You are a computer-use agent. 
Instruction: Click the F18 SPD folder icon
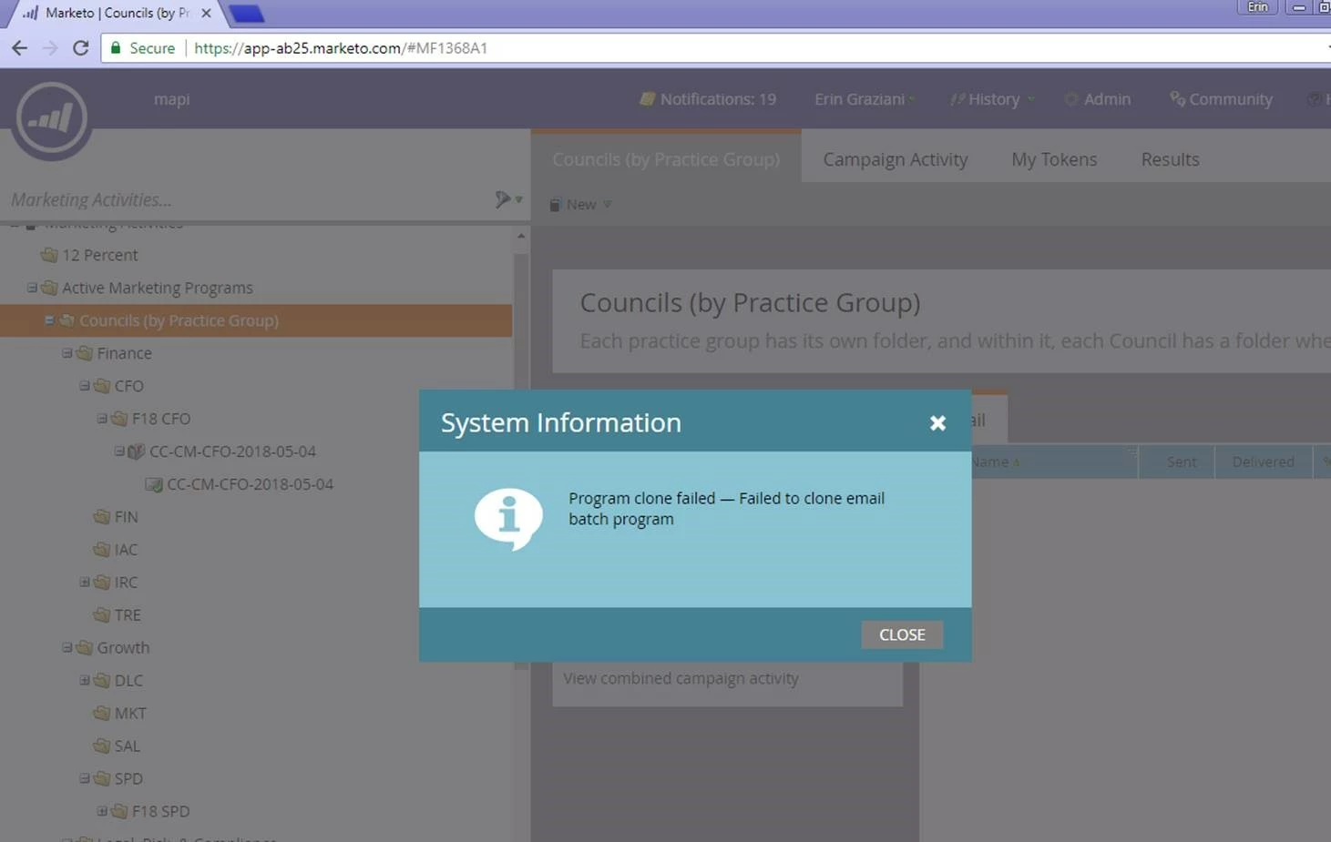pos(118,812)
